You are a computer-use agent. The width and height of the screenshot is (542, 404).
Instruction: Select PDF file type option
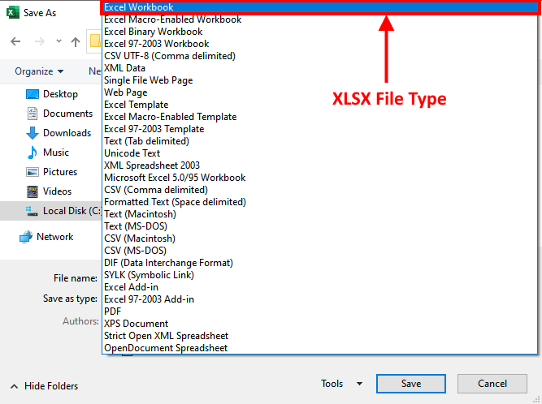click(x=320, y=312)
